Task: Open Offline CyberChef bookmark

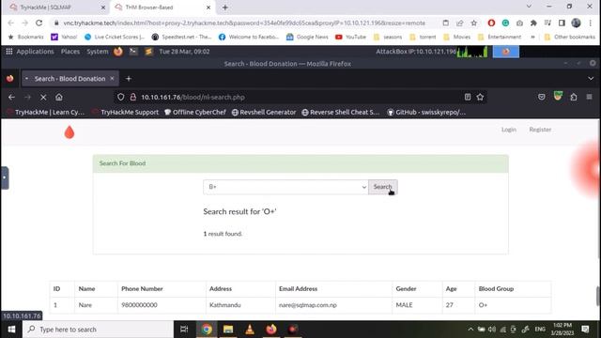Action: coord(195,113)
